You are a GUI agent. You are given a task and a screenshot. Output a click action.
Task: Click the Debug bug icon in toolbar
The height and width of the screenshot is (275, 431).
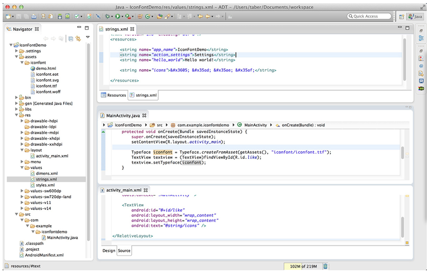tap(107, 17)
